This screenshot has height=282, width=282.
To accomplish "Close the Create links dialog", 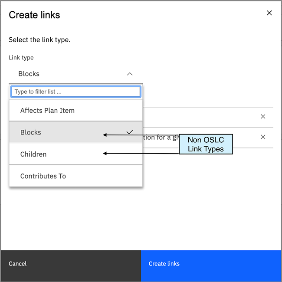I will [x=269, y=13].
